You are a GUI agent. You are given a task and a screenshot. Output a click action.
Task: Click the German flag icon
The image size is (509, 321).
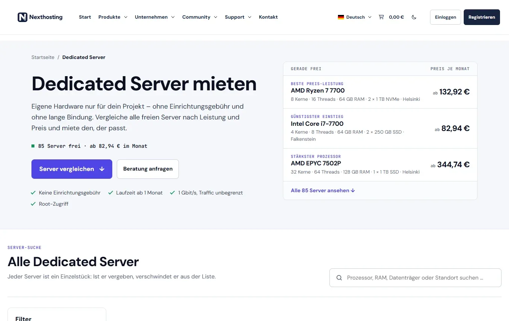pos(341,17)
